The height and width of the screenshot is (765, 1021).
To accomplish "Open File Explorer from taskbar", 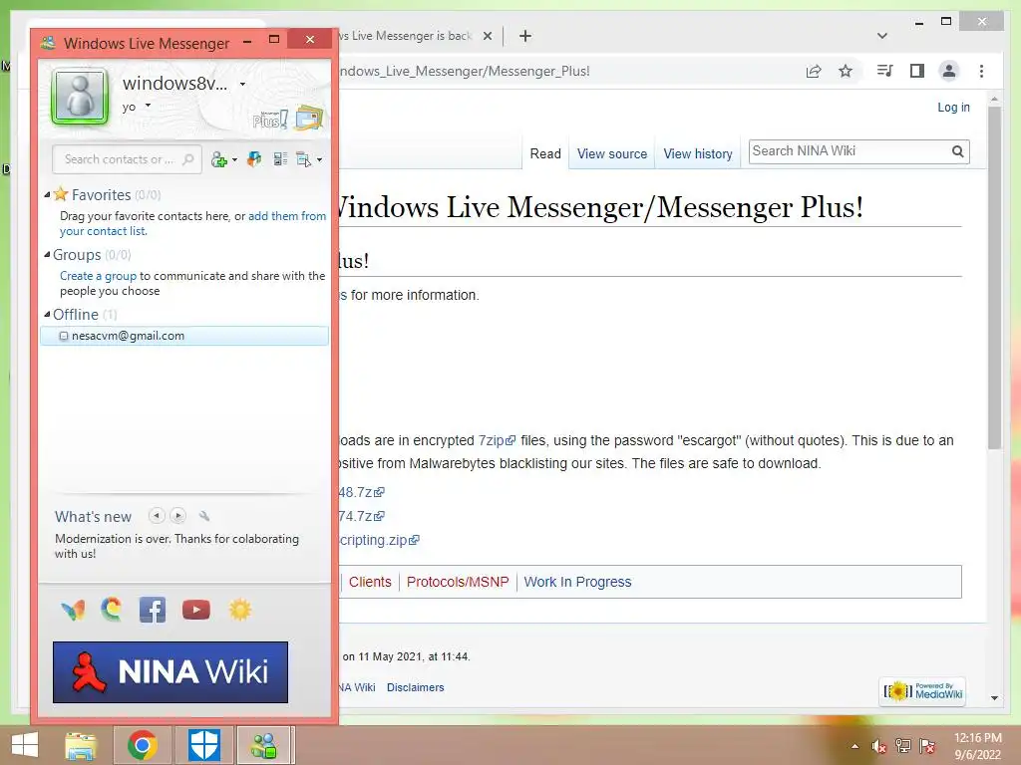I will click(x=80, y=745).
